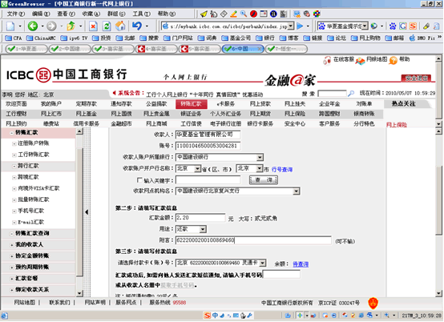Click the online customer service headset icon
444x322 pixels.
[327, 60]
